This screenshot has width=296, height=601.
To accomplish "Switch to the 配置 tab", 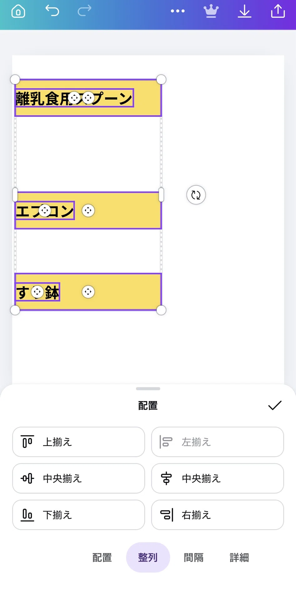I will 102,557.
